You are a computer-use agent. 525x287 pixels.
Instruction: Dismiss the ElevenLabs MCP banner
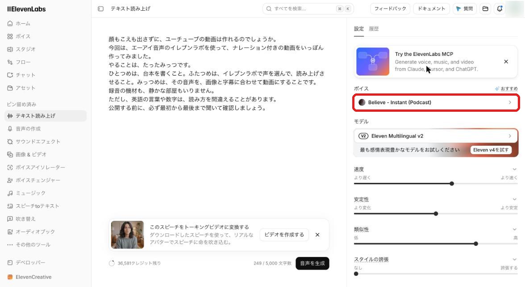pos(506,62)
